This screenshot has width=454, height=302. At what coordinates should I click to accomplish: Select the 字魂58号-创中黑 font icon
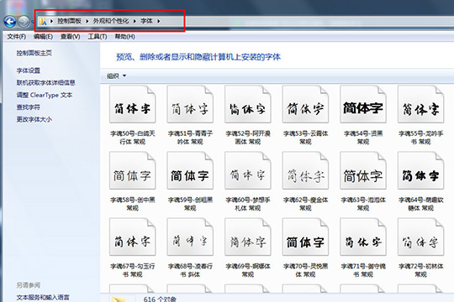[x=133, y=171]
